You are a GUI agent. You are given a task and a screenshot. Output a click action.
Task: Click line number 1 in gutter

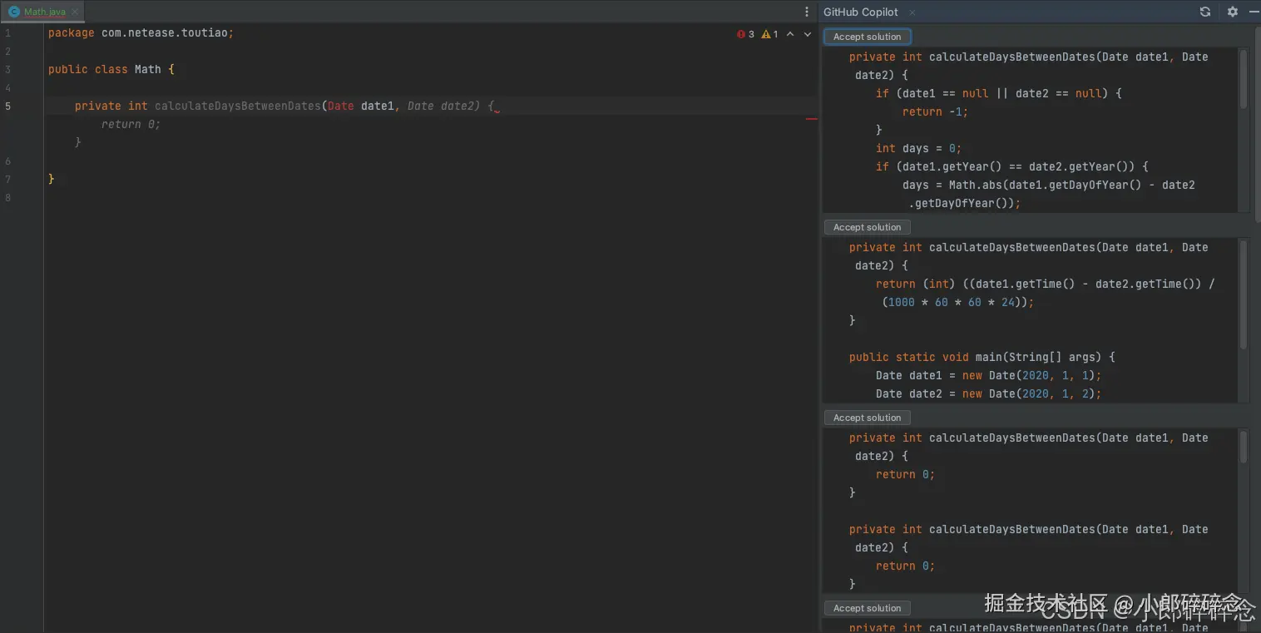[7, 33]
